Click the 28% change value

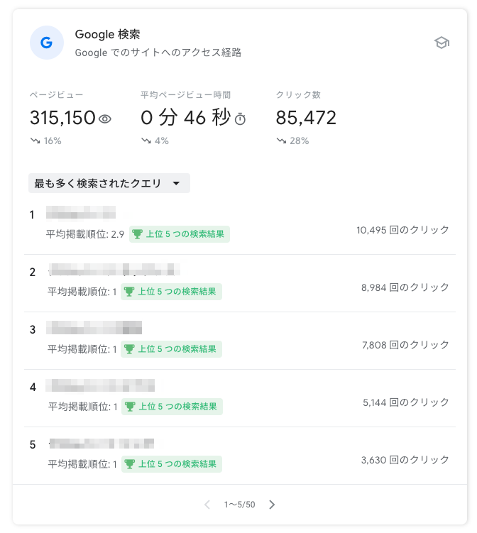pos(299,141)
